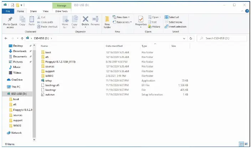The height and width of the screenshot is (148, 252).
Task: Open Desktop in navigation pane
Action: point(18,46)
